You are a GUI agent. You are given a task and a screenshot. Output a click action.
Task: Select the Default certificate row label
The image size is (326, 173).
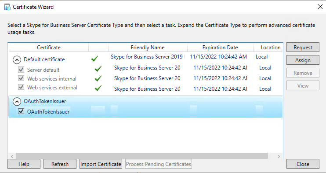[x=44, y=59]
